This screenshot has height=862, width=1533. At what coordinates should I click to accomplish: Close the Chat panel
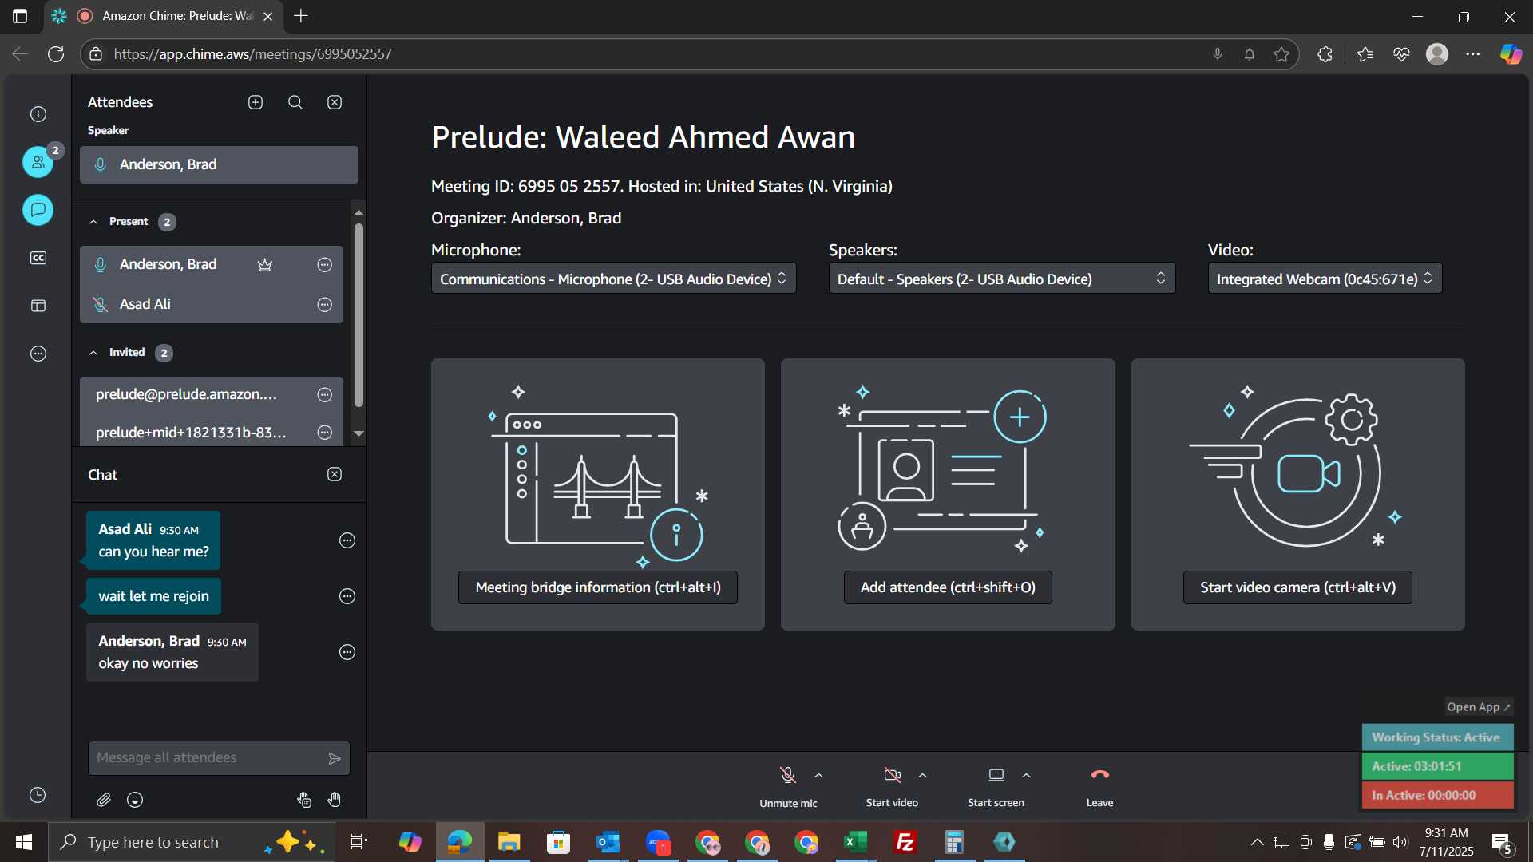(x=335, y=474)
